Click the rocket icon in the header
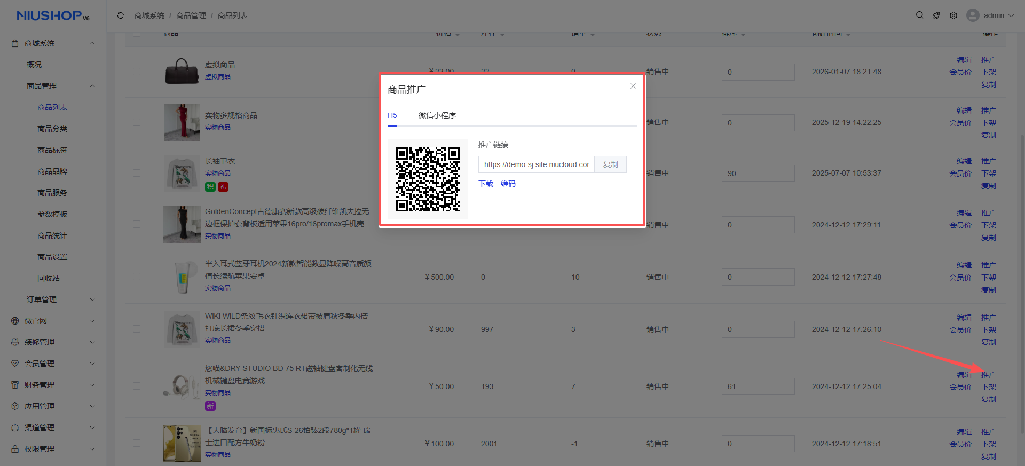The height and width of the screenshot is (466, 1025). (936, 15)
